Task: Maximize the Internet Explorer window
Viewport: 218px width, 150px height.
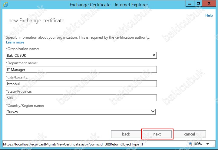Action: (198, 3)
